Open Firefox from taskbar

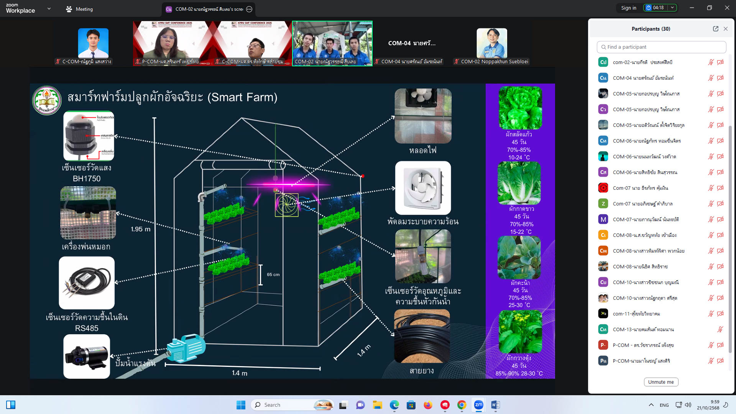(428, 405)
